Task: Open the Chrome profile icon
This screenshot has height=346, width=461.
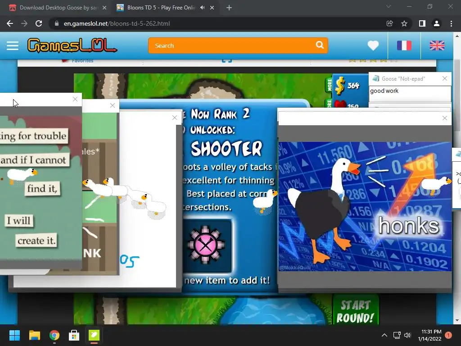Action: point(437,23)
